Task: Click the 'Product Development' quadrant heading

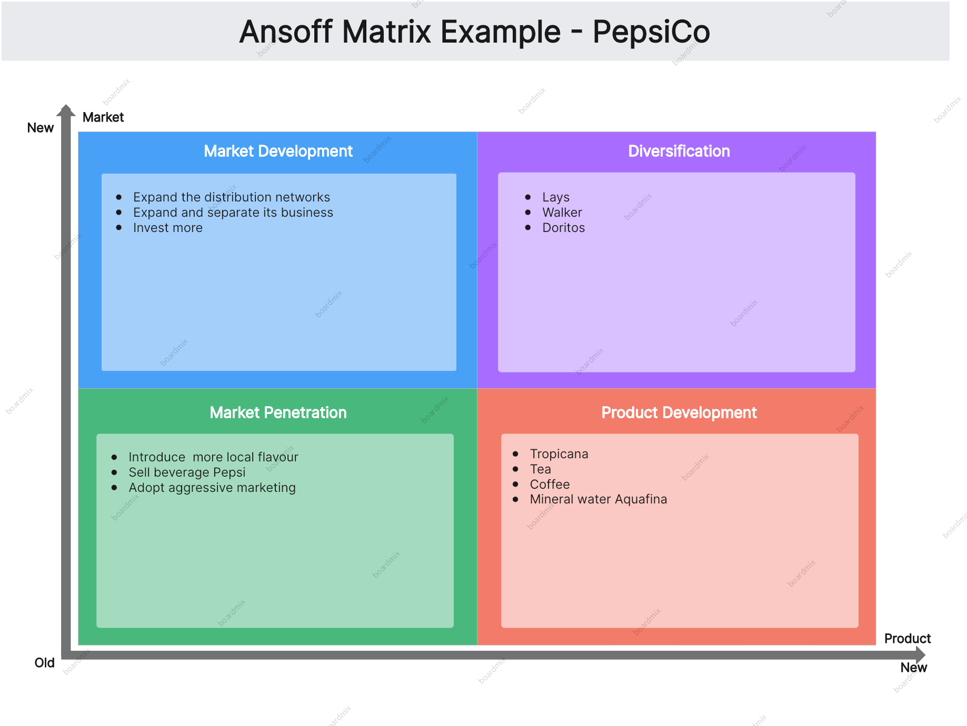Action: [679, 412]
